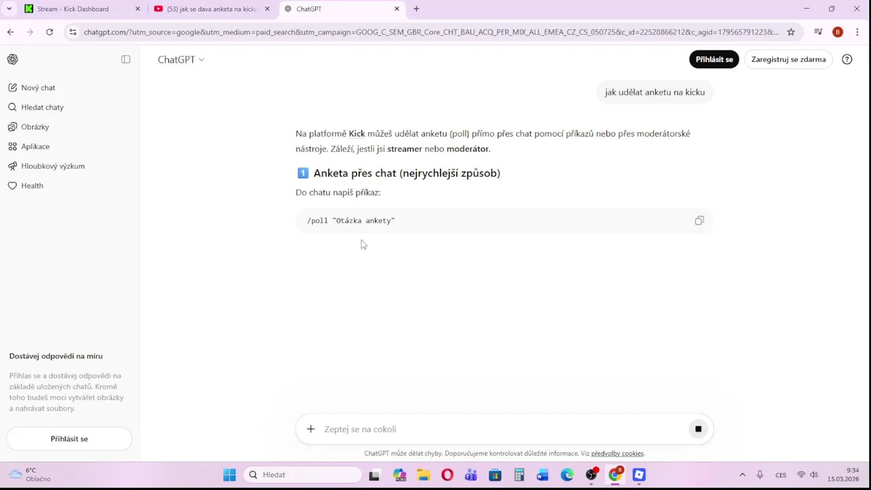The image size is (871, 490).
Task: Expand the ChatGPT model dropdown
Action: [x=181, y=60]
